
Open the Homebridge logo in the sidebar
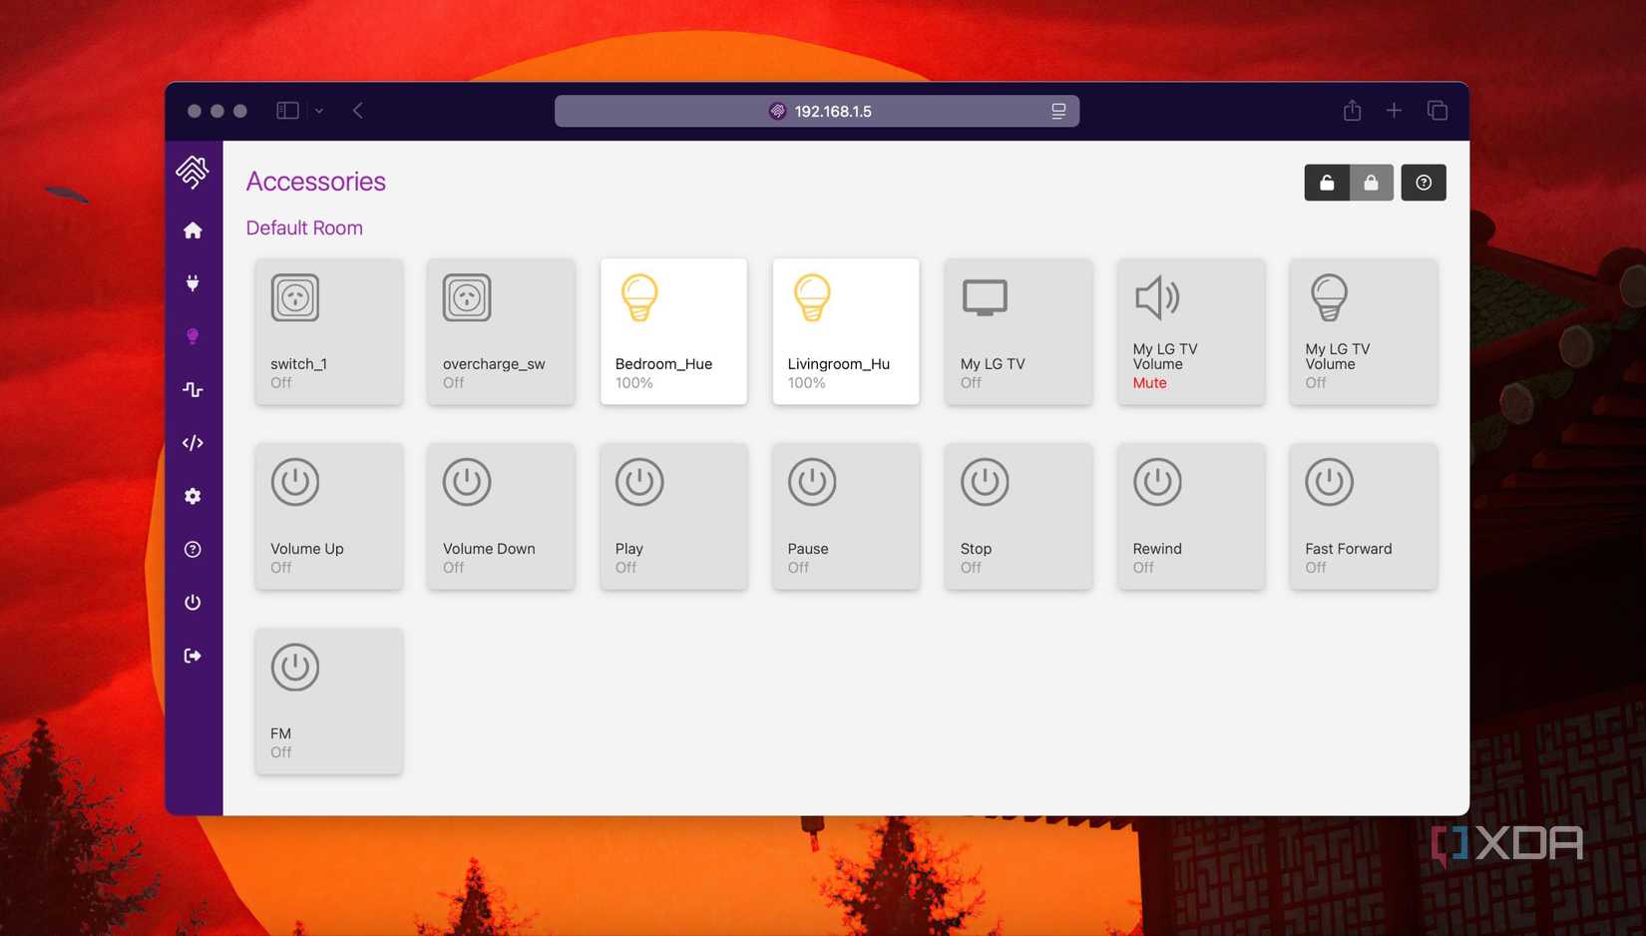[x=193, y=173]
